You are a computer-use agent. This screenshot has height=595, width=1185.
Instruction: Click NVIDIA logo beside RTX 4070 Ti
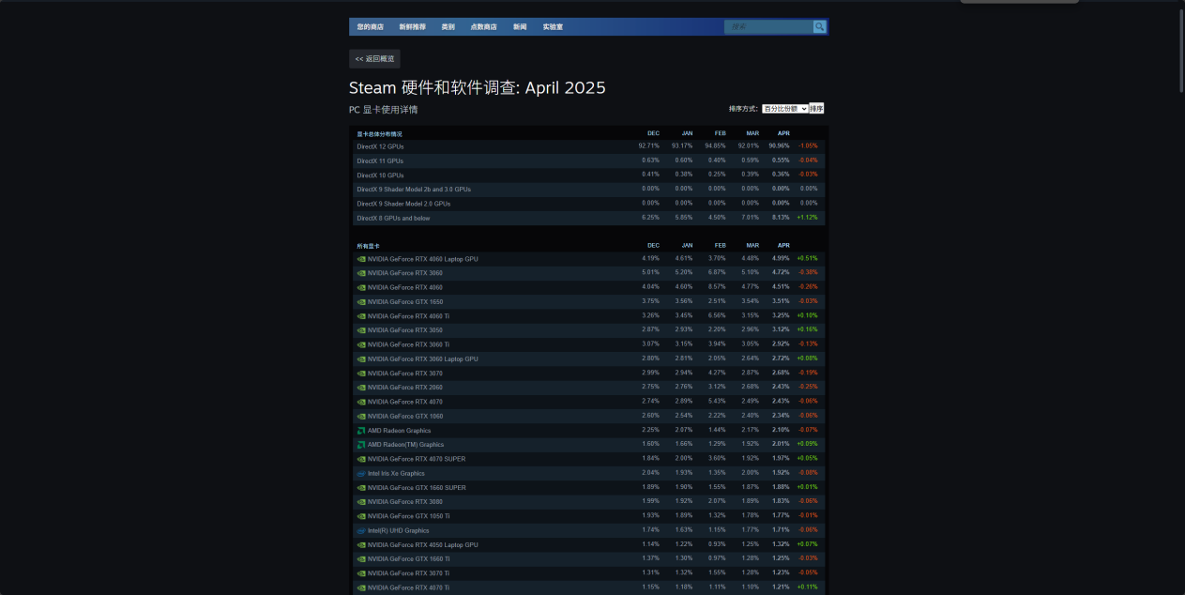click(361, 587)
